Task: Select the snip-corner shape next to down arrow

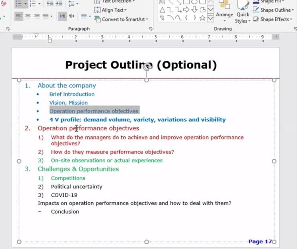Action: tap(203, 10)
